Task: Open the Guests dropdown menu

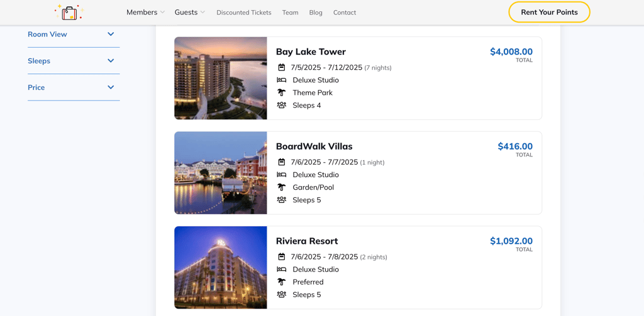Action: pyautogui.click(x=189, y=12)
